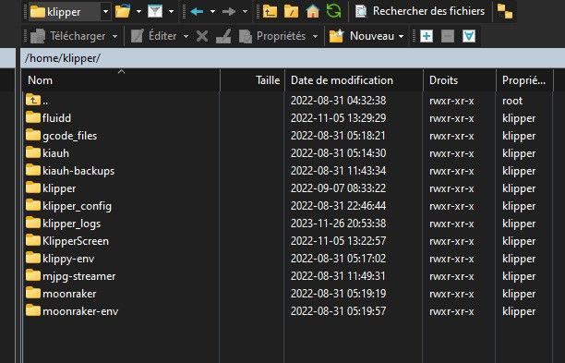Click the delete X icon
Viewport: 565px width, 363px height.
tap(202, 36)
